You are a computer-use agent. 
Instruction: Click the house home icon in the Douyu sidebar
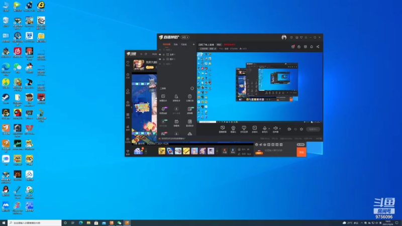[128, 90]
